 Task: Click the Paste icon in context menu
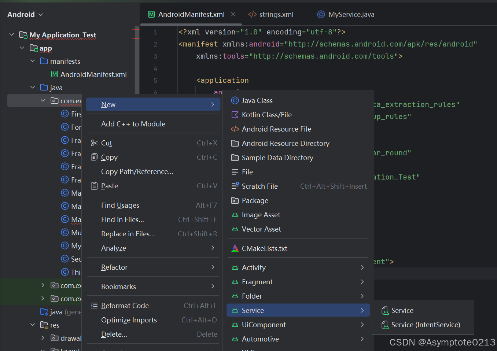[94, 186]
